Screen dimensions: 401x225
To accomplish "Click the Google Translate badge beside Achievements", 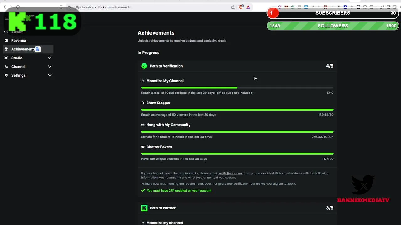I will [x=38, y=49].
